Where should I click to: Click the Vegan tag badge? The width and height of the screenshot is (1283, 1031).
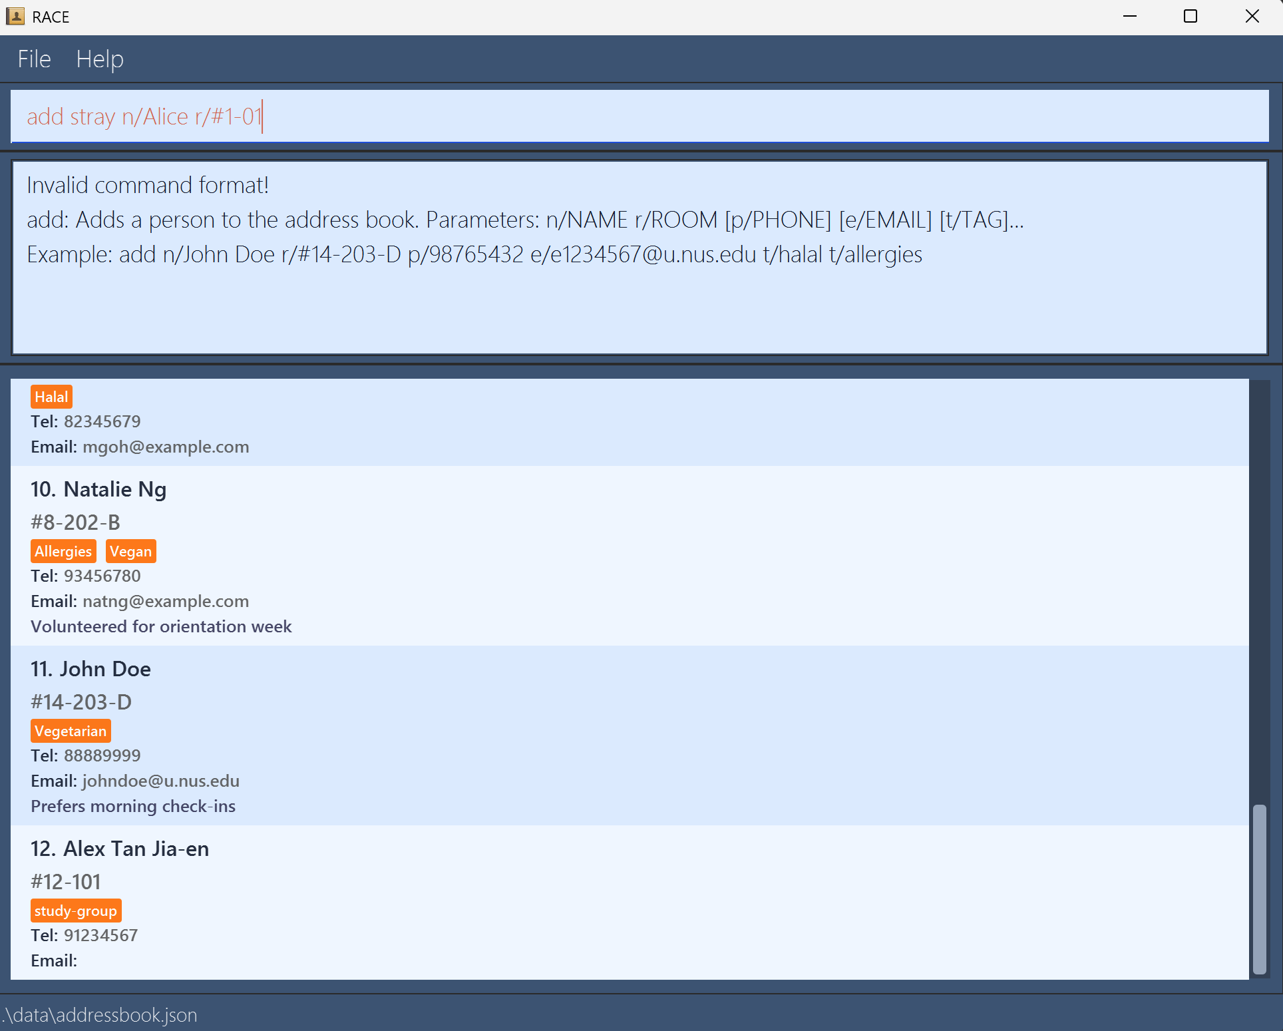tap(130, 552)
